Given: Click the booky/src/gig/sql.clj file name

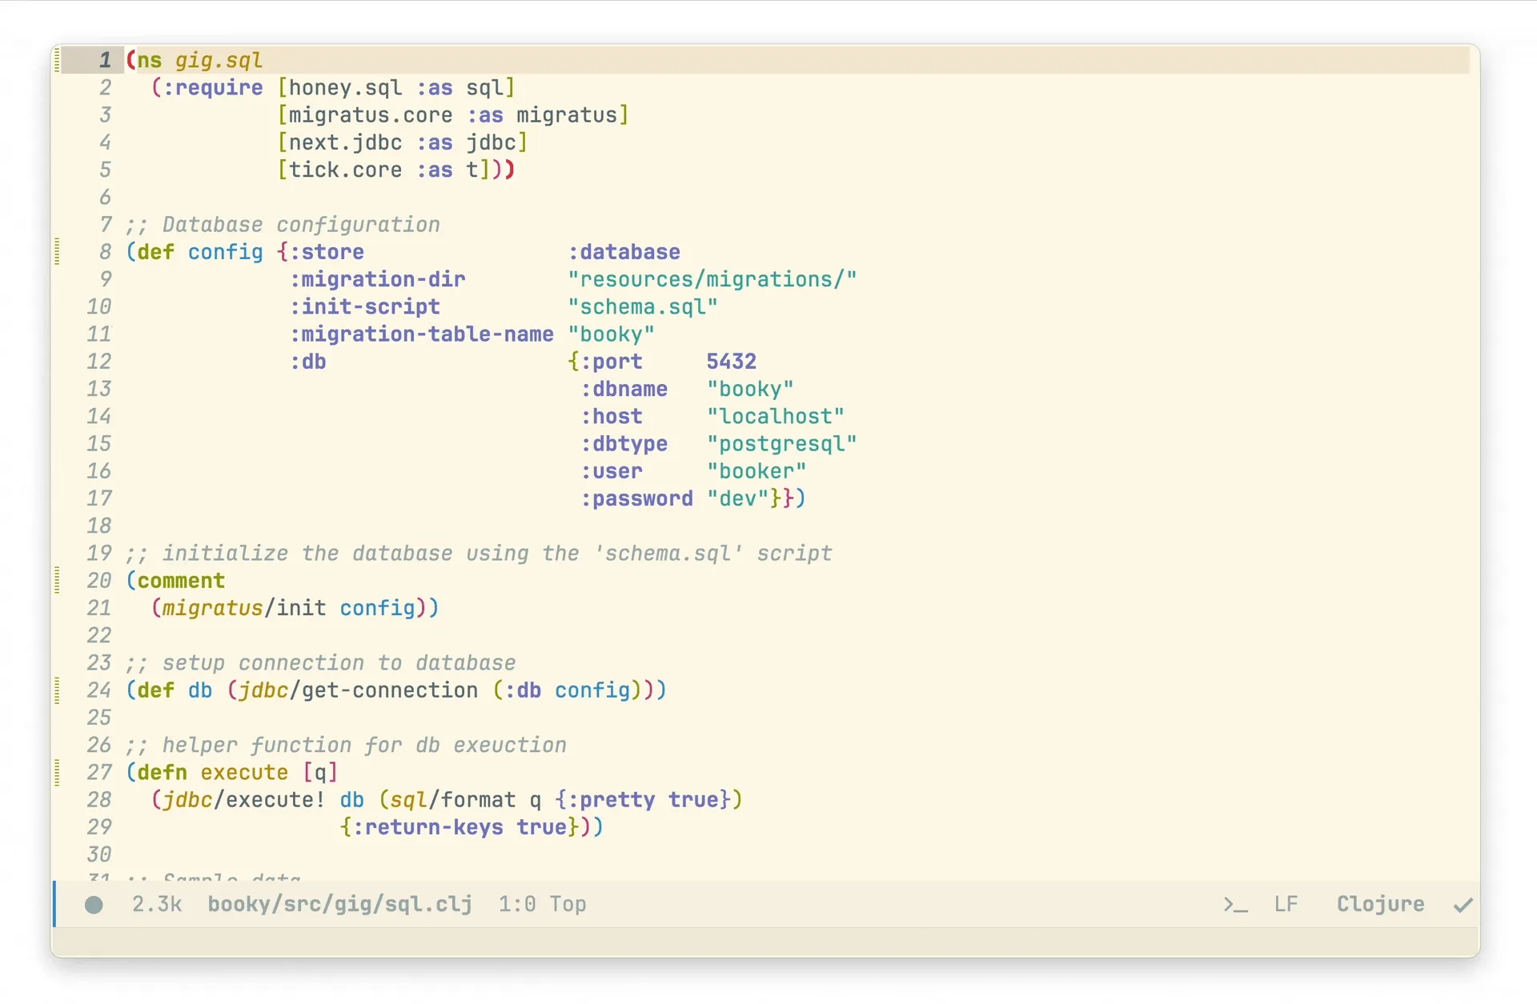Looking at the screenshot, I should tap(340, 904).
